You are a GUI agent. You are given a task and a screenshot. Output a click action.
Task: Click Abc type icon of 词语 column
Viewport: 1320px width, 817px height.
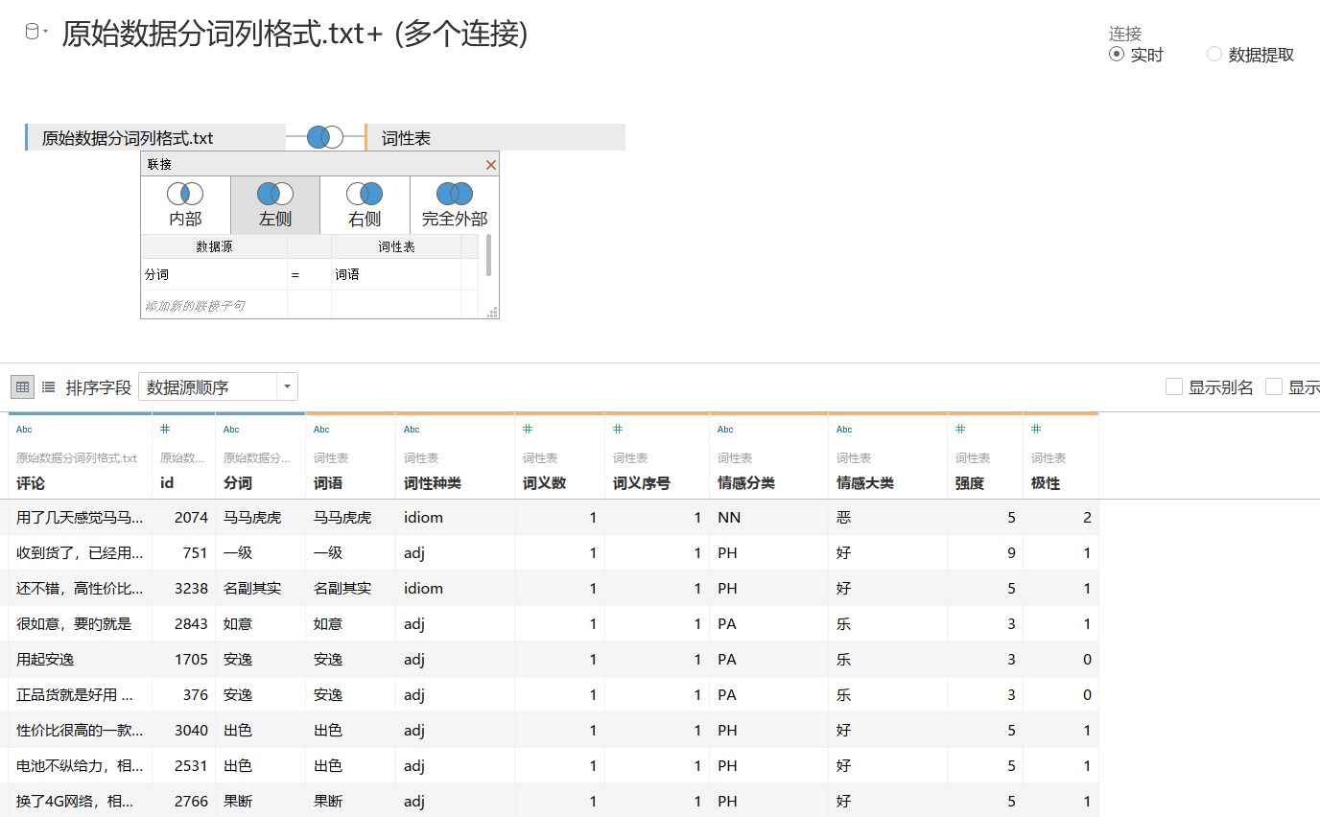tap(321, 430)
